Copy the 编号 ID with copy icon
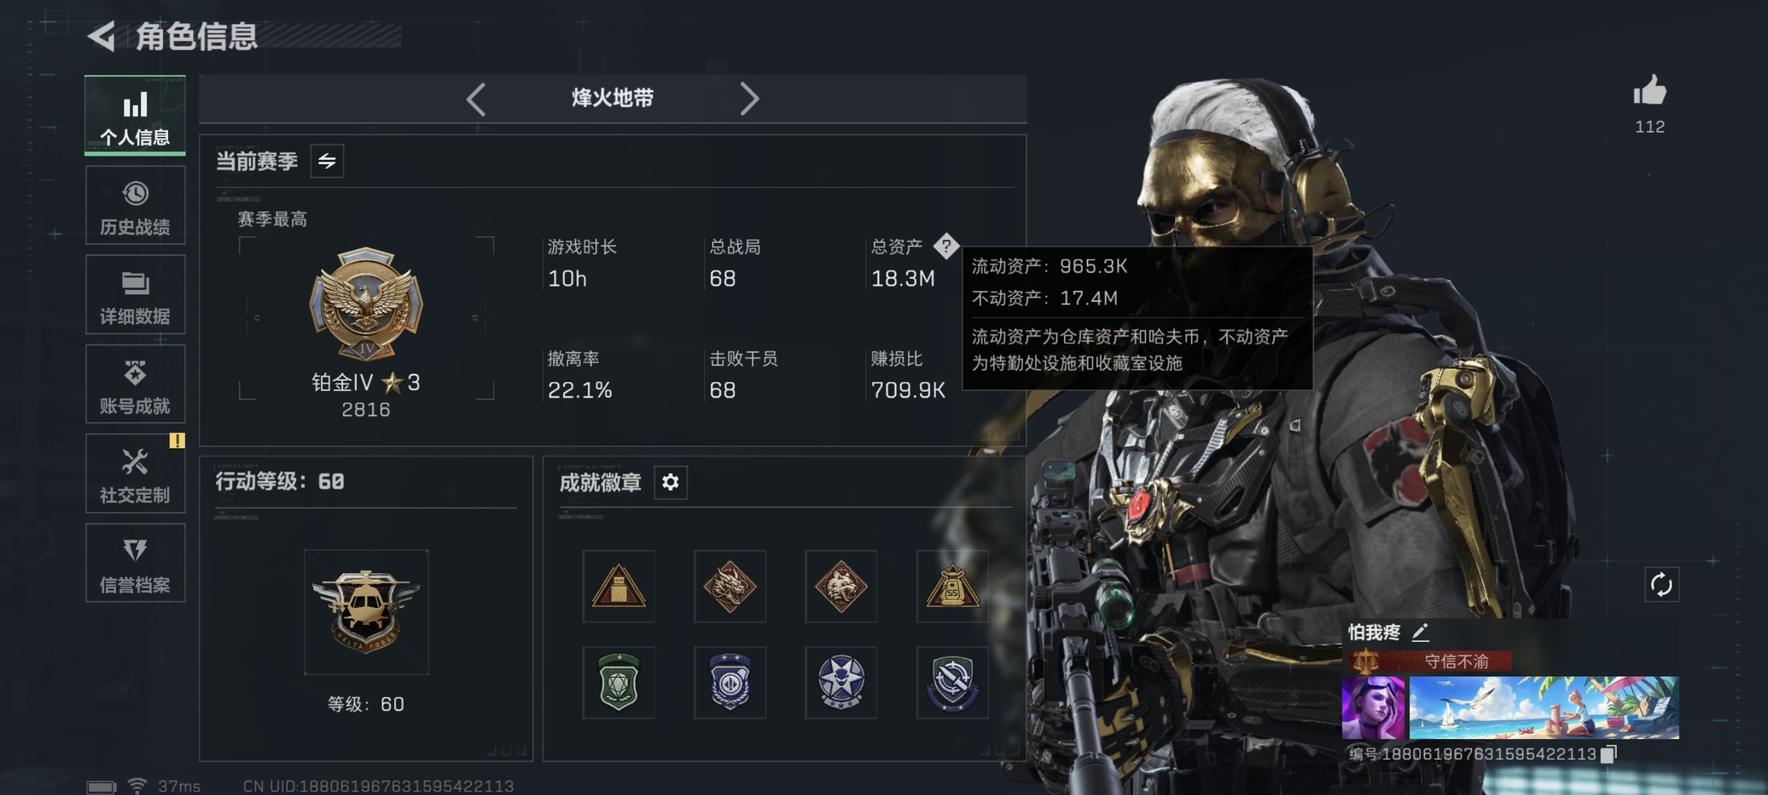1768x795 pixels. tap(1608, 754)
